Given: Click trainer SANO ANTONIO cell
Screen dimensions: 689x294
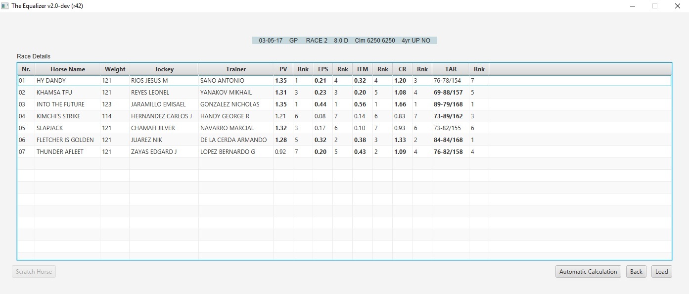Looking at the screenshot, I should (x=236, y=80).
